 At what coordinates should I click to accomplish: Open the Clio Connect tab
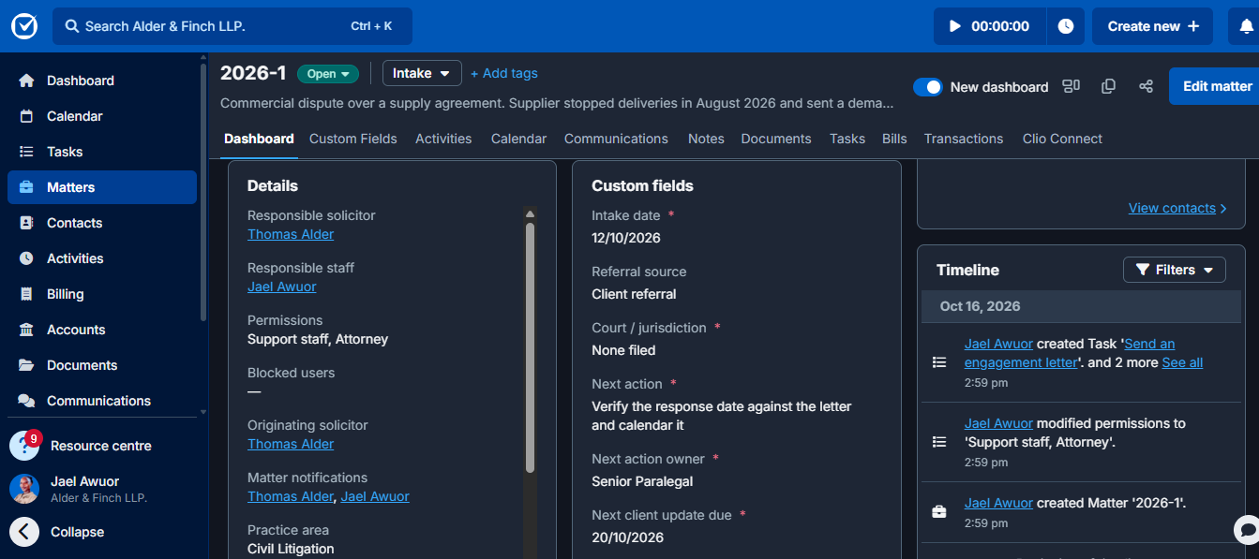click(1062, 139)
